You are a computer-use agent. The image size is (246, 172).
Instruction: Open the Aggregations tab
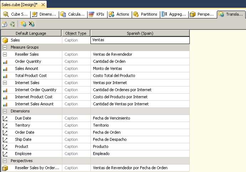(x=174, y=15)
